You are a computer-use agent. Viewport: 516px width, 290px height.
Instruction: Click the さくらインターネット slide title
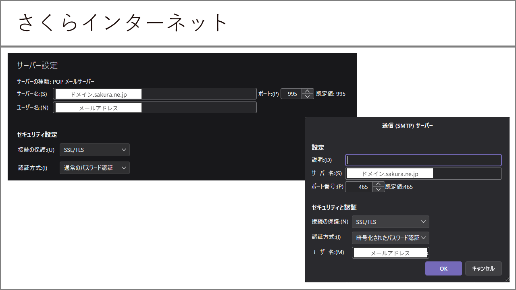coord(123,23)
